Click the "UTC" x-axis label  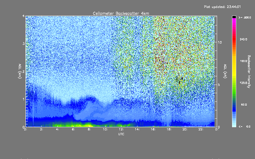click(121, 134)
